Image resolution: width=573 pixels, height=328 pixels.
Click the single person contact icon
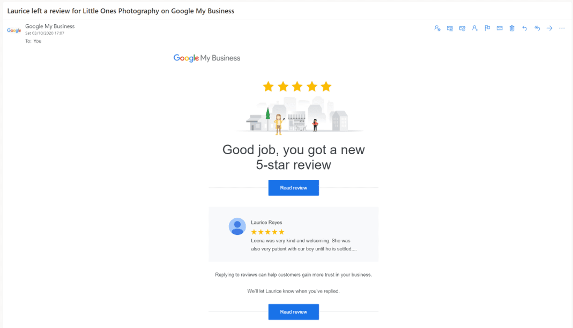[x=475, y=28]
